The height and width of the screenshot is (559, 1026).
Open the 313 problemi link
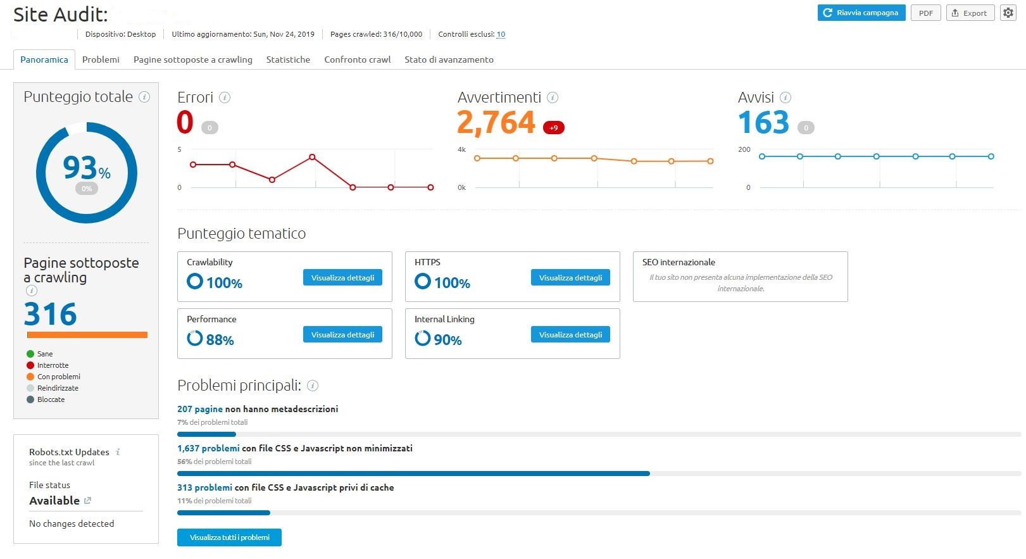(x=204, y=487)
